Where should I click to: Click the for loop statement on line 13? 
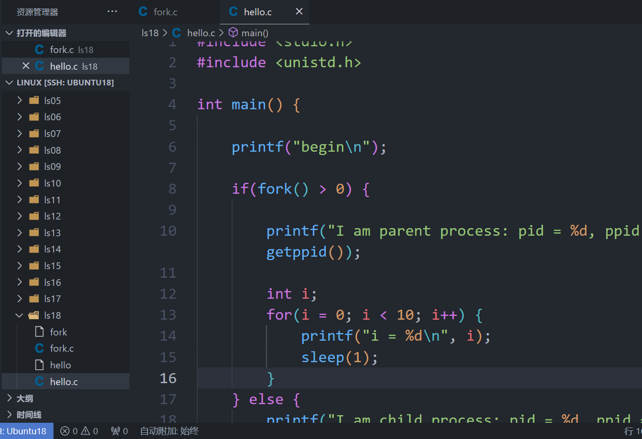pyautogui.click(x=375, y=315)
